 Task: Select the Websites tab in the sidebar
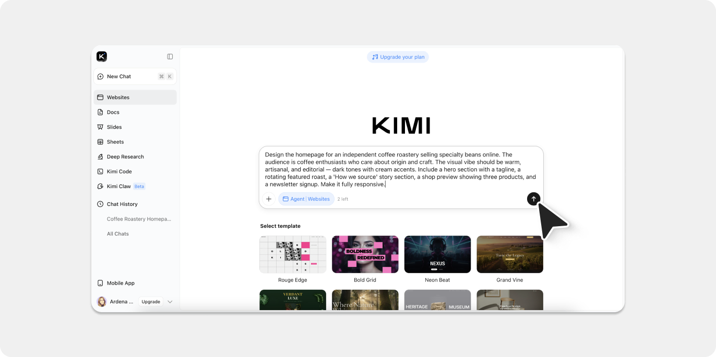[x=118, y=97]
